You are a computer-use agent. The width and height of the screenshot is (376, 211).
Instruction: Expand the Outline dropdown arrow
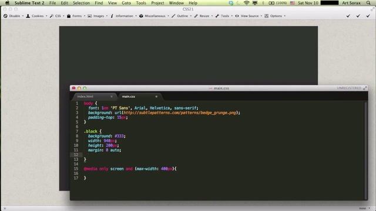(190, 16)
